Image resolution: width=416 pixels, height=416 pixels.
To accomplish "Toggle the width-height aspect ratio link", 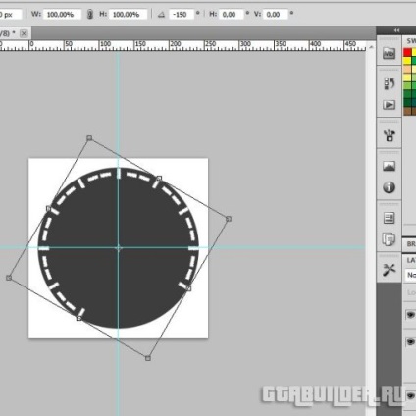I will coord(90,14).
